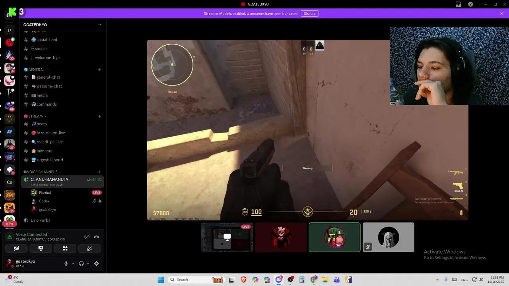Create channel in STREAM category
This screenshot has width=509, height=286.
[x=99, y=116]
